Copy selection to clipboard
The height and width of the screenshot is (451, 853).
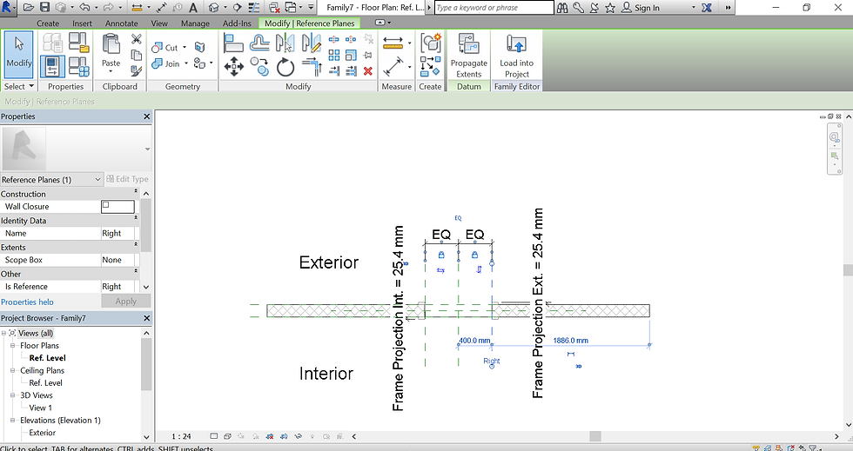click(136, 55)
